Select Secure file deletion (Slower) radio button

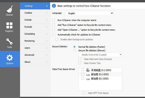click(x=74, y=50)
